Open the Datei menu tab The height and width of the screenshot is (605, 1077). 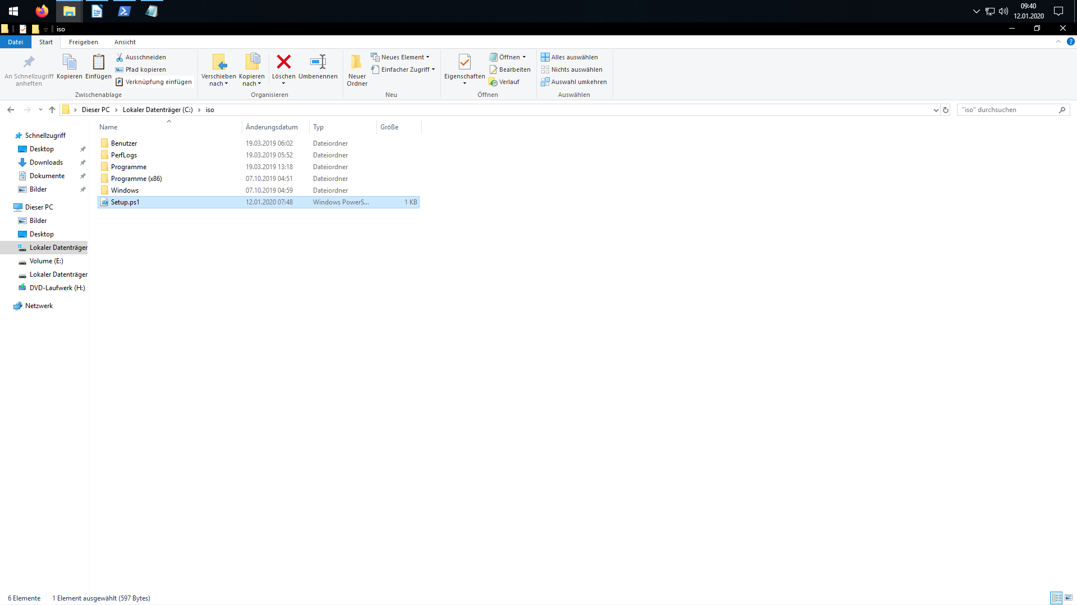point(16,42)
